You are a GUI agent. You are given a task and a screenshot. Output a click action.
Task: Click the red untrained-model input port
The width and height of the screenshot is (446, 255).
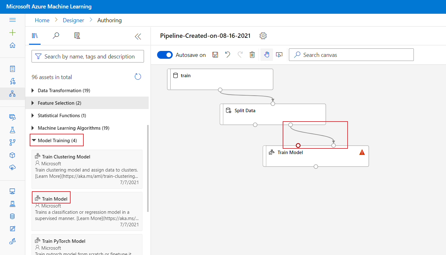click(x=298, y=145)
